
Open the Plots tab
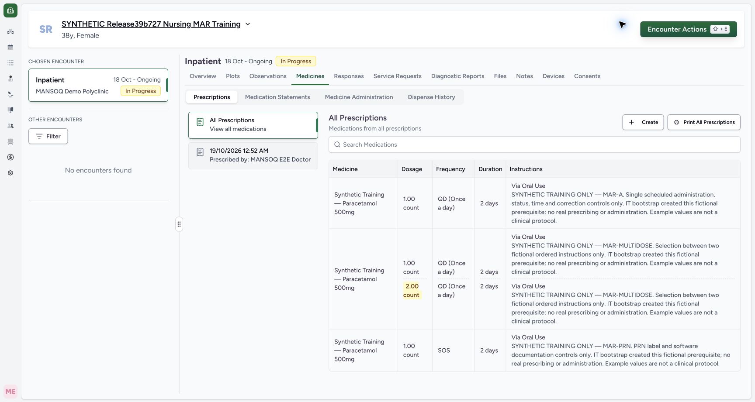pyautogui.click(x=233, y=76)
